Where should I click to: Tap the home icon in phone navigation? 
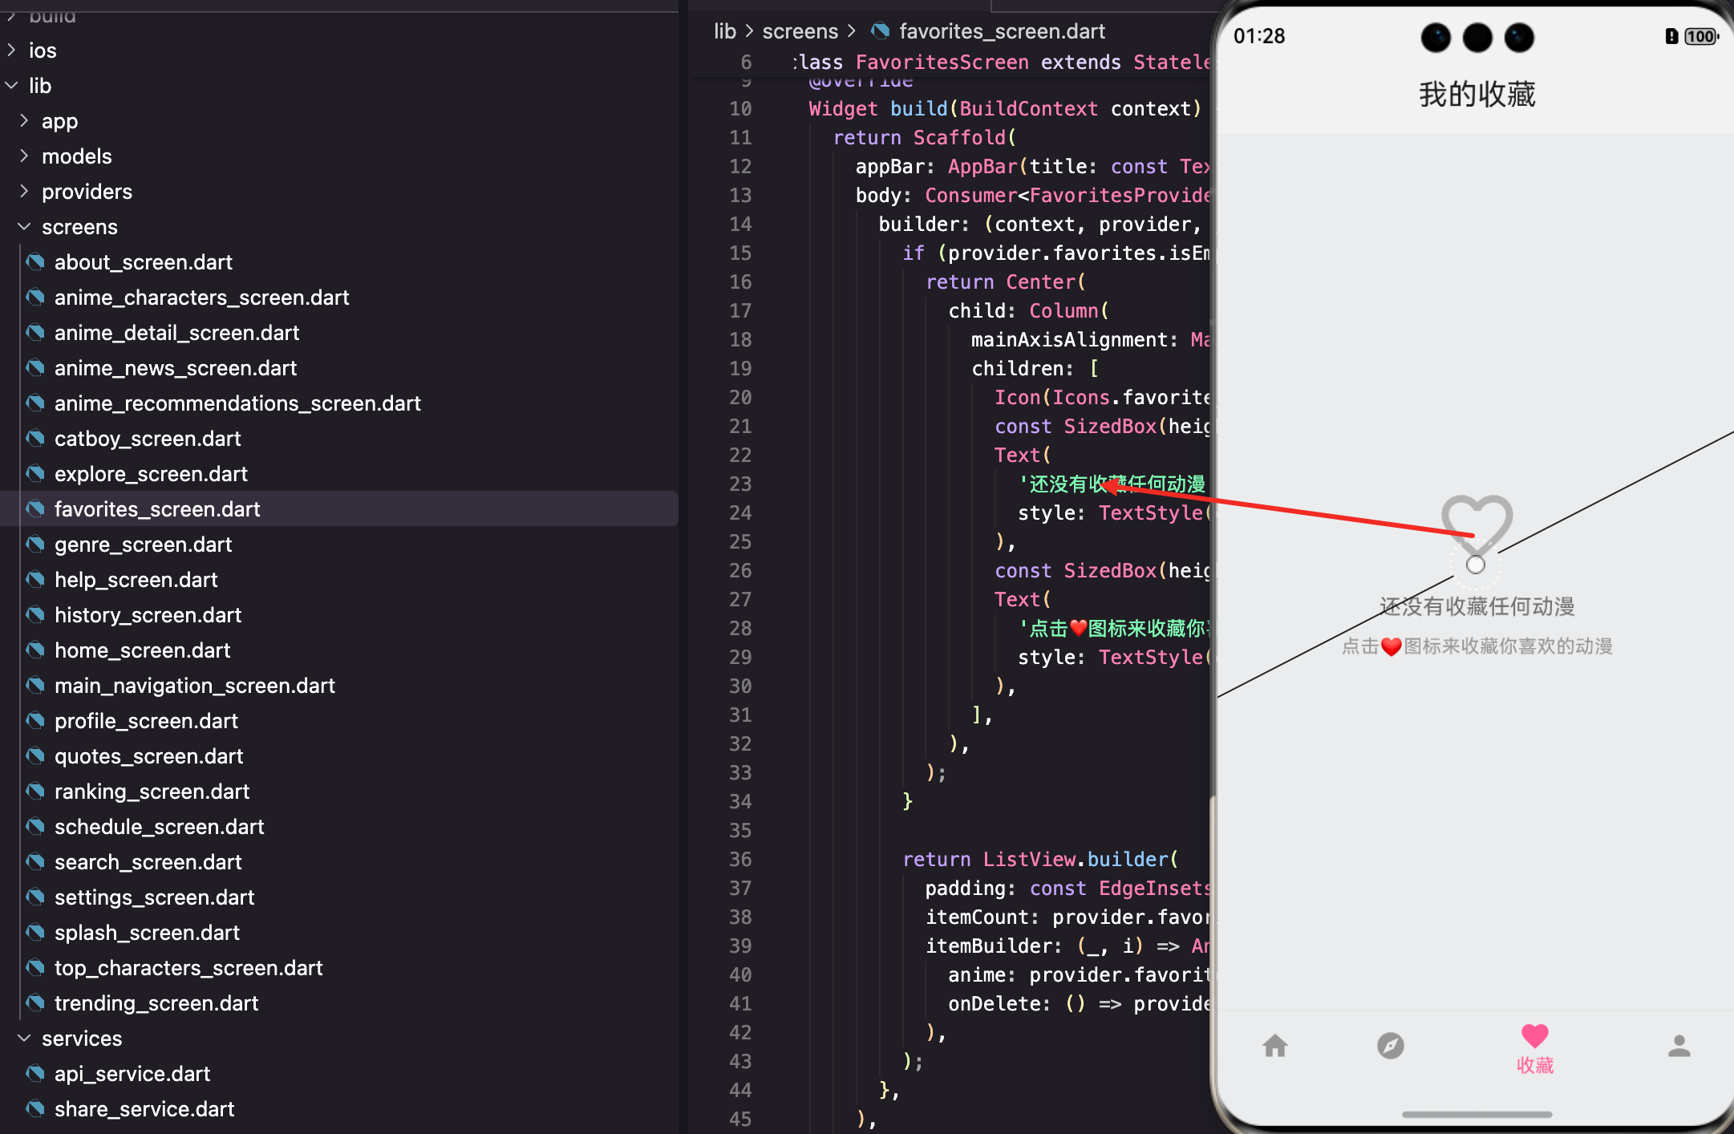click(1274, 1046)
